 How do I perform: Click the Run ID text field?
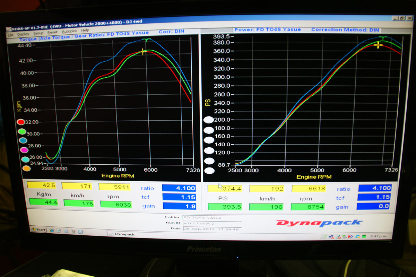click(211, 223)
